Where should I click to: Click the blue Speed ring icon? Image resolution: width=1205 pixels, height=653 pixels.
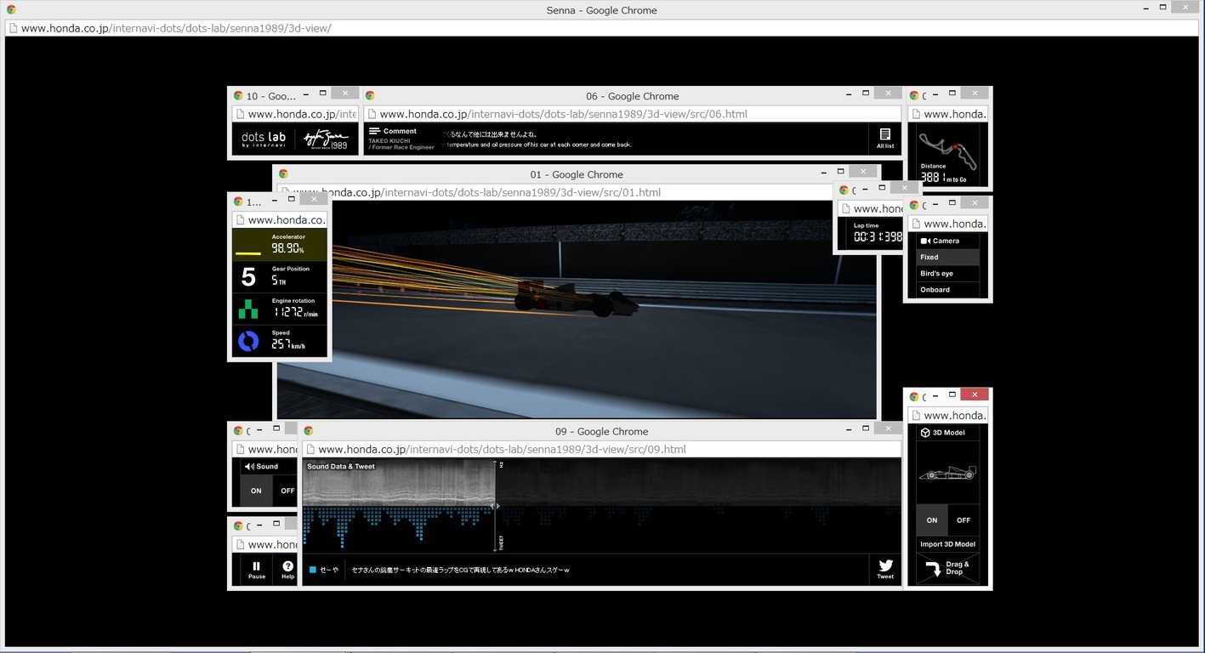pos(248,341)
